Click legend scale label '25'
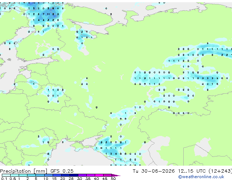The image size is (232, 180). 71,179
